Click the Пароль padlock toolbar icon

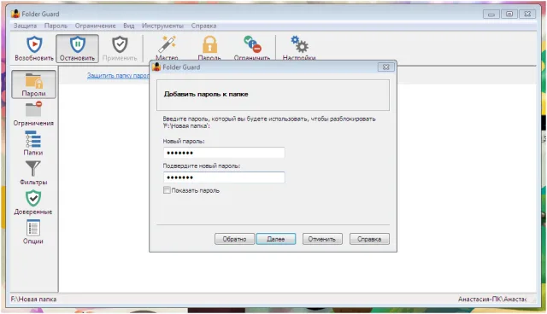pos(209,44)
